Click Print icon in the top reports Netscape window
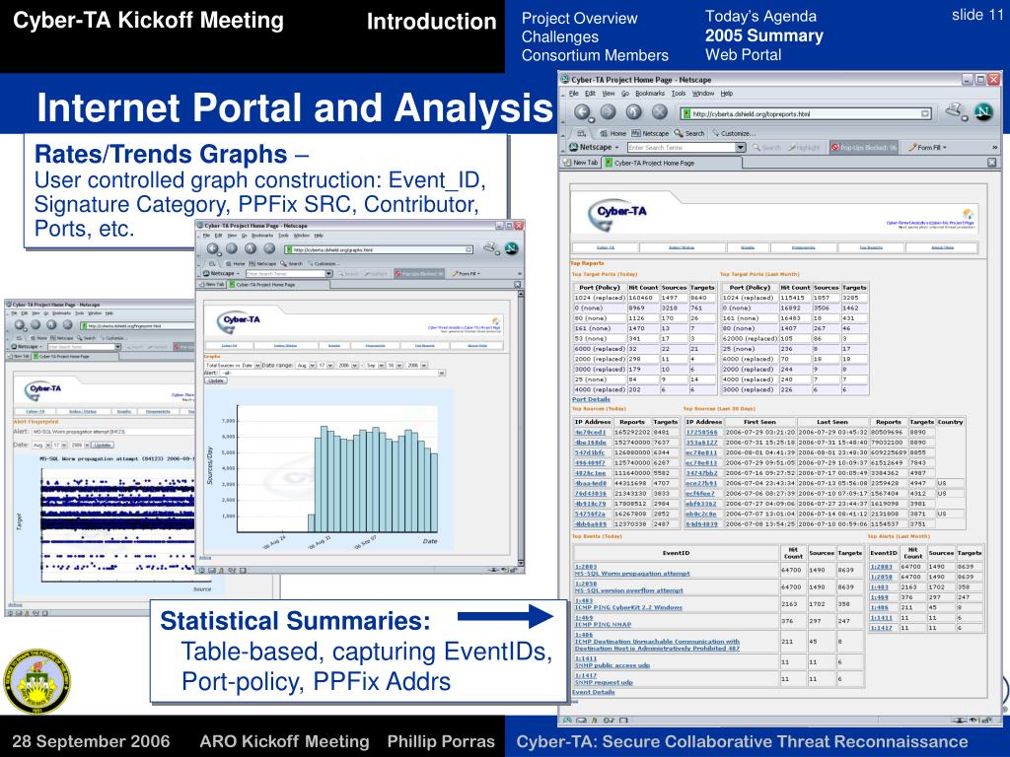 pos(955,110)
